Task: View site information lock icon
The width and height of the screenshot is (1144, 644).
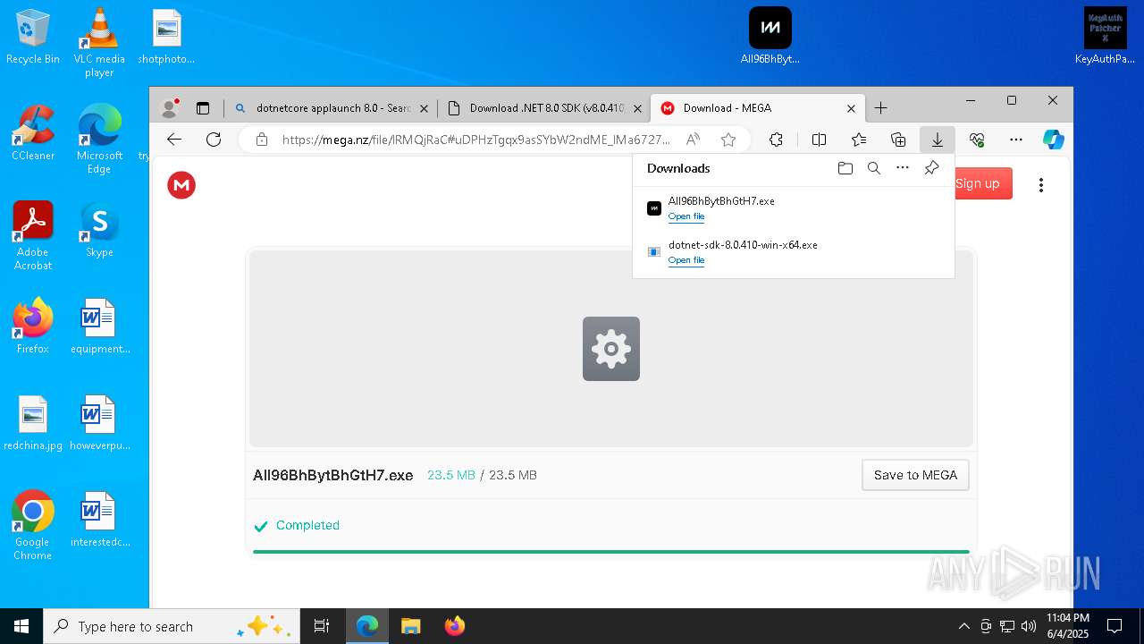Action: coord(262,140)
